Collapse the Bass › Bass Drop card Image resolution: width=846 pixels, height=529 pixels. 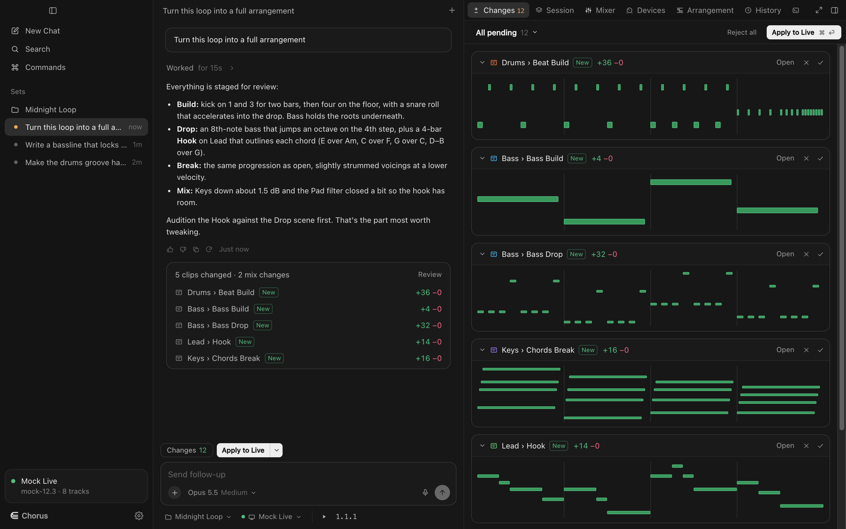click(482, 254)
